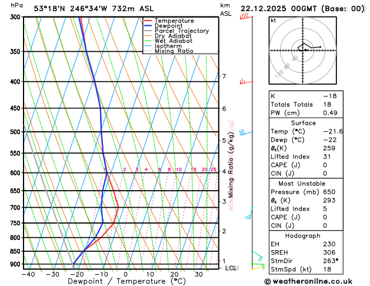This screenshot has width=370, height=286.
Task: Click the Parcel Trajectory legend entry
Action: pos(176,31)
